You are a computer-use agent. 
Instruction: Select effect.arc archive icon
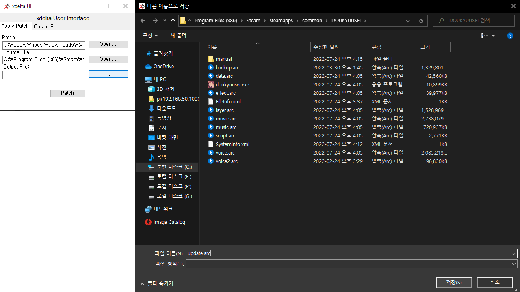click(x=211, y=93)
